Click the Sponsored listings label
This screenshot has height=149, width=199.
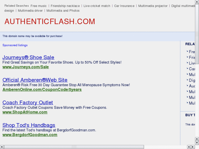tap(15, 45)
